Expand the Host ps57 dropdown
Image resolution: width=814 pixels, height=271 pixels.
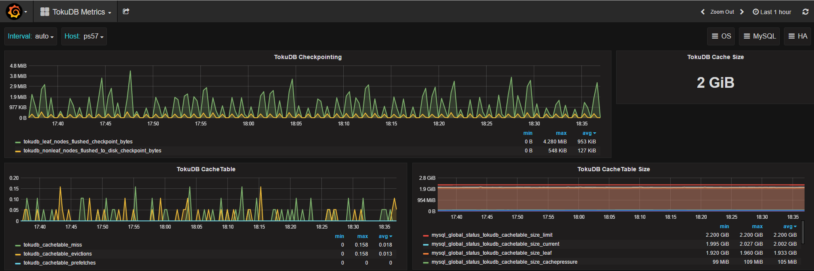point(84,36)
